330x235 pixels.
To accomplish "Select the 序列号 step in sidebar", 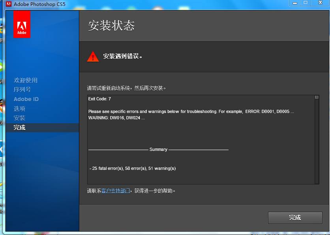I will click(x=22, y=90).
